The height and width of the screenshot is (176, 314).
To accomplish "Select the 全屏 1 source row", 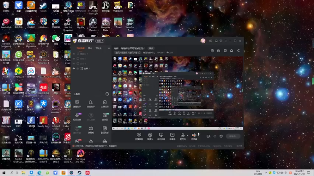I will click(91, 68).
